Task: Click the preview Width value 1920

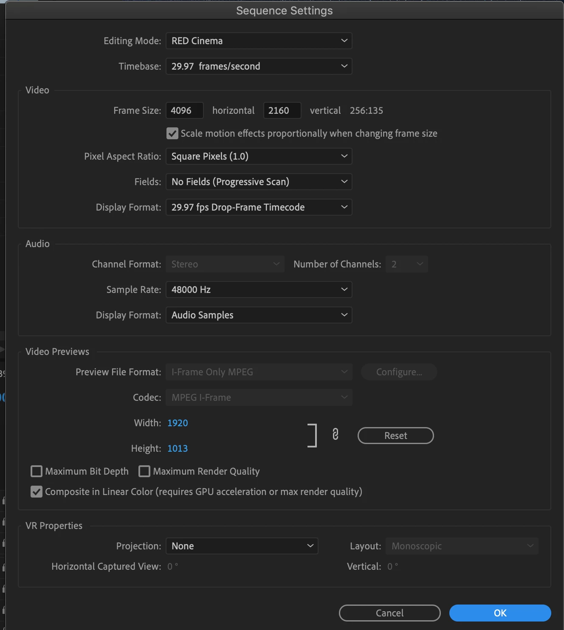Action: [178, 423]
